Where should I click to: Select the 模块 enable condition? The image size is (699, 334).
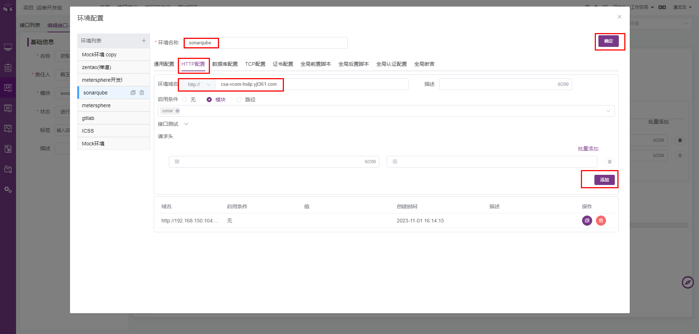tap(209, 100)
